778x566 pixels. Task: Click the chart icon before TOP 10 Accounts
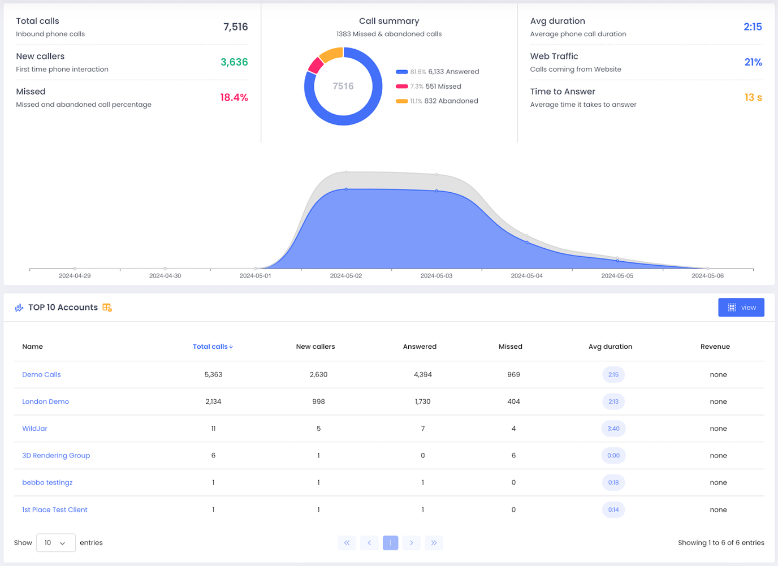point(19,308)
